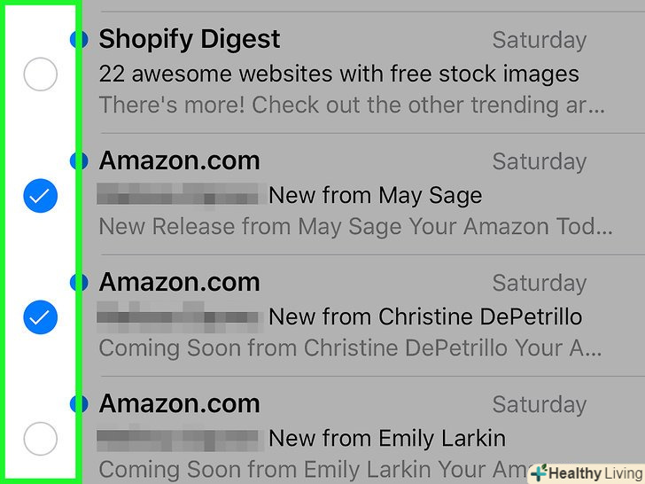Viewport: 645px width, 484px height.
Task: Uncheck the Christine DePetrillo email checkmark
Action: point(40,316)
